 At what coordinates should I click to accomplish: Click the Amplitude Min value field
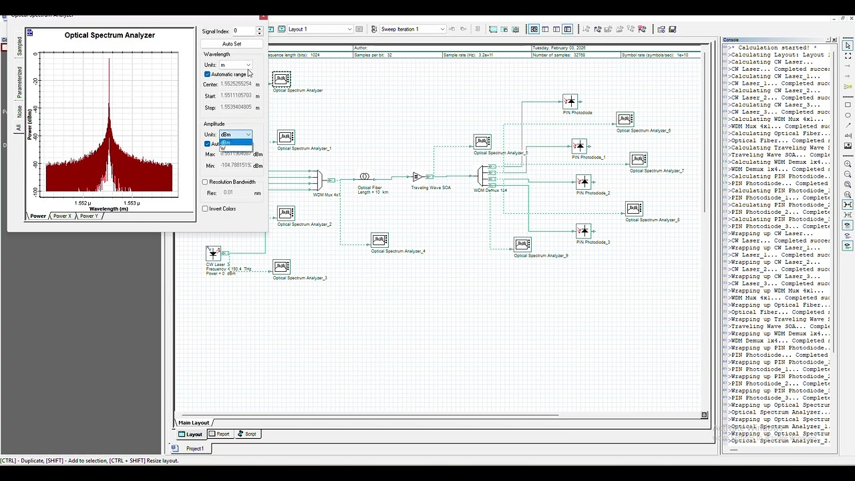tap(236, 165)
